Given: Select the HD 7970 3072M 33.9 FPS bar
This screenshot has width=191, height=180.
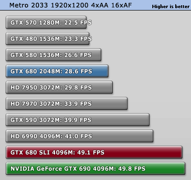Looking at the screenshot, I should [67, 104].
